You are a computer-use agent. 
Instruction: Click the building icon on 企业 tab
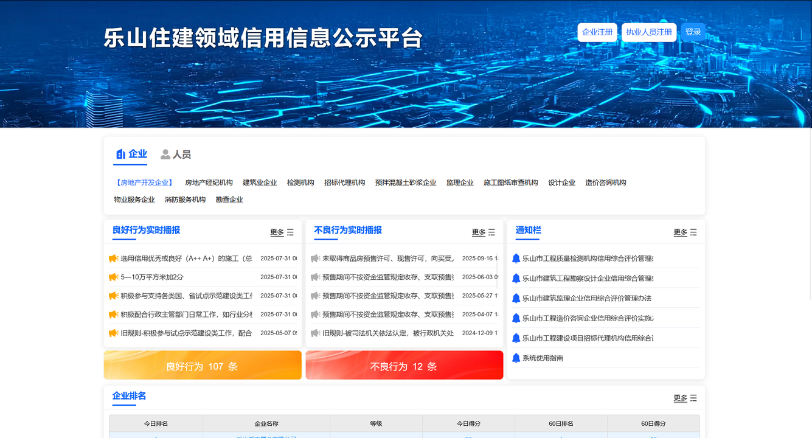tap(120, 155)
